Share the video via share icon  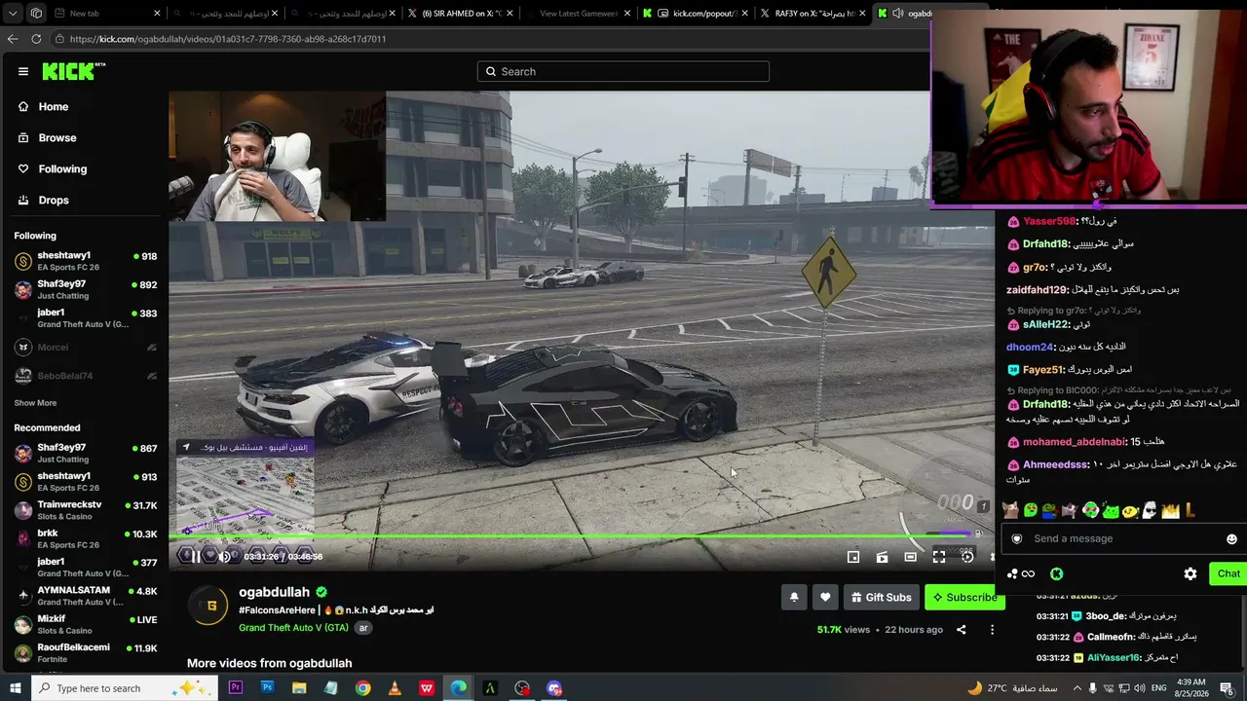pyautogui.click(x=961, y=630)
